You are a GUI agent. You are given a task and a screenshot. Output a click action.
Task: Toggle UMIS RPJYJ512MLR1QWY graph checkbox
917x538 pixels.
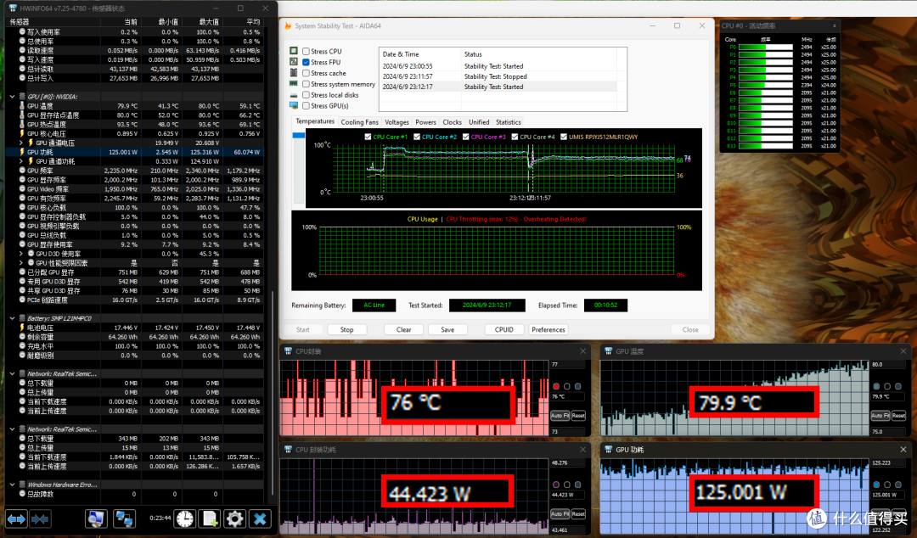click(564, 137)
